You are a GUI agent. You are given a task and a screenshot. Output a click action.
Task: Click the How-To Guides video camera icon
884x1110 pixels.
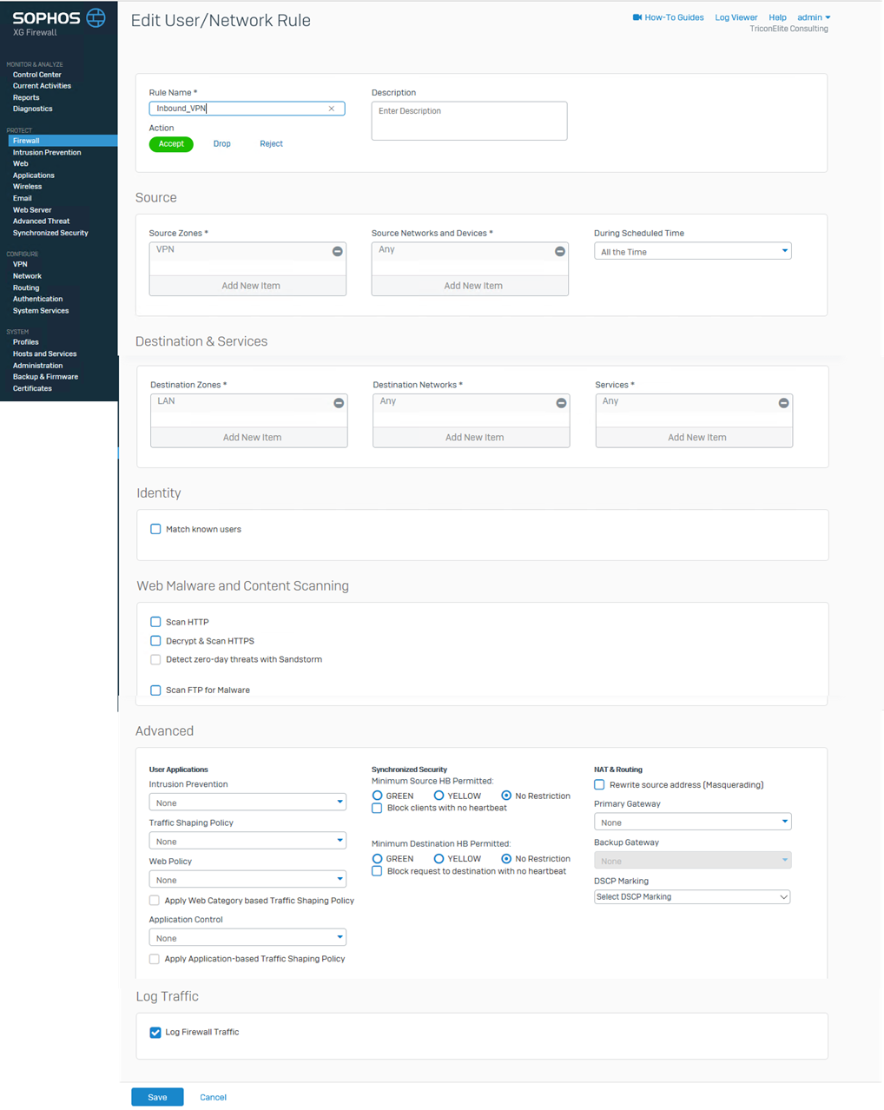pos(637,17)
